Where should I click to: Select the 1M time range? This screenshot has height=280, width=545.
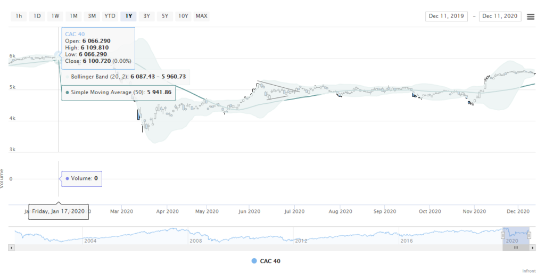pos(73,16)
